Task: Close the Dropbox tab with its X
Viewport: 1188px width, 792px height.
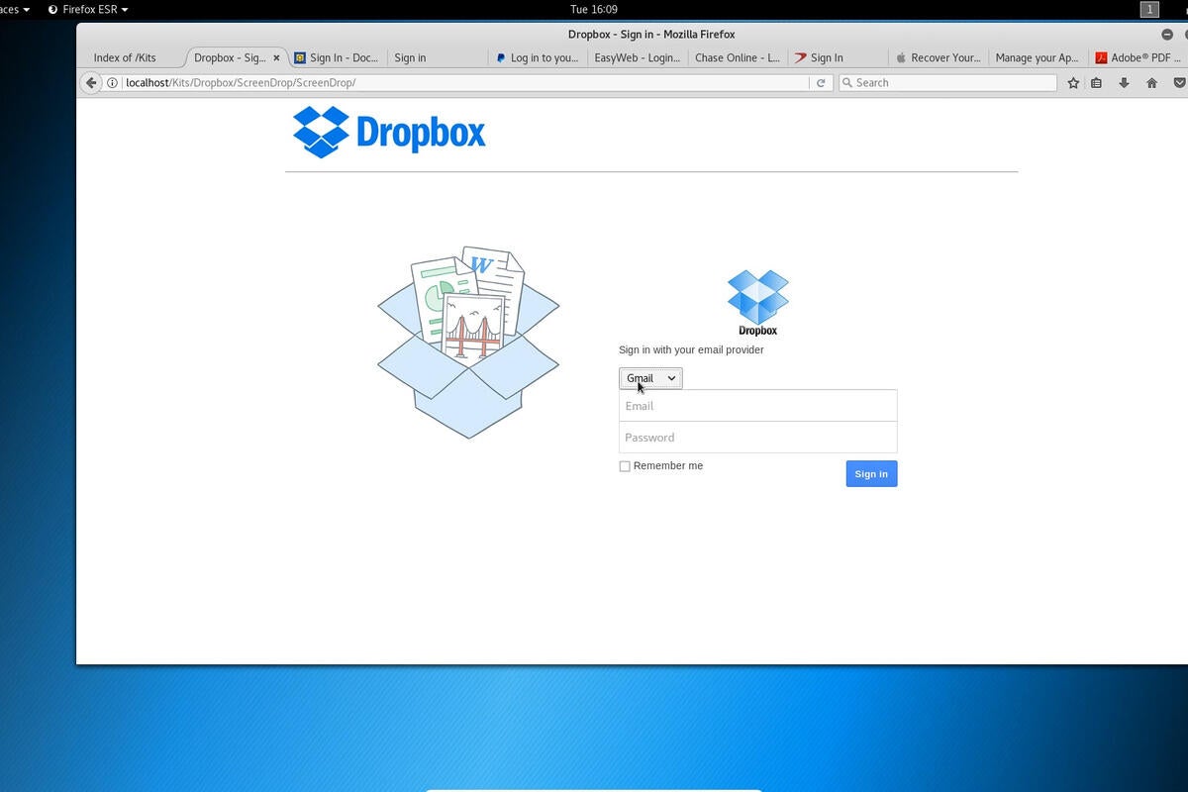Action: pyautogui.click(x=276, y=58)
